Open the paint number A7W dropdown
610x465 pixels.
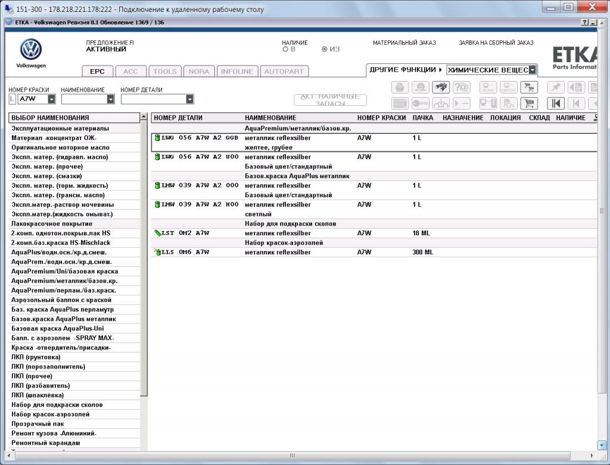(51, 99)
